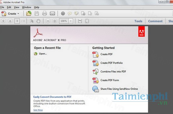The width and height of the screenshot is (173, 114).
Task: Click the page with magnifier toolbar icon
Action: pos(97,14)
